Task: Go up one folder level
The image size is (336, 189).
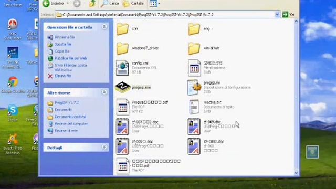Action: (92, 4)
